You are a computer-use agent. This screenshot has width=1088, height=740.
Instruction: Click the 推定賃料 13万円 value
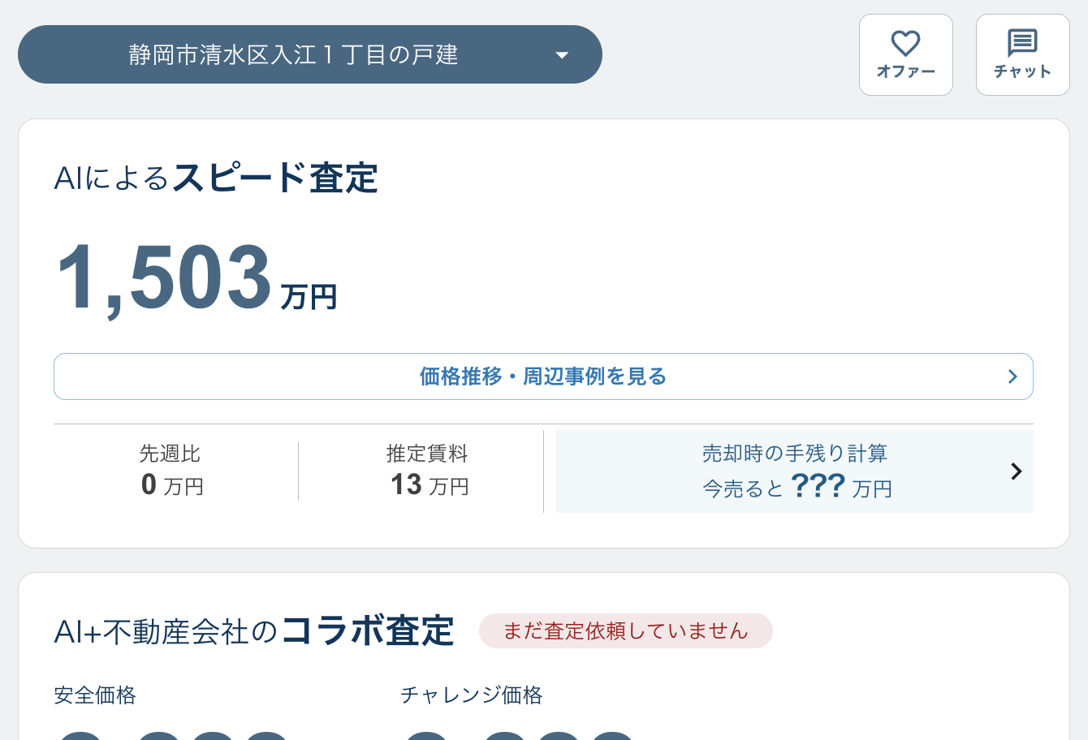click(429, 485)
